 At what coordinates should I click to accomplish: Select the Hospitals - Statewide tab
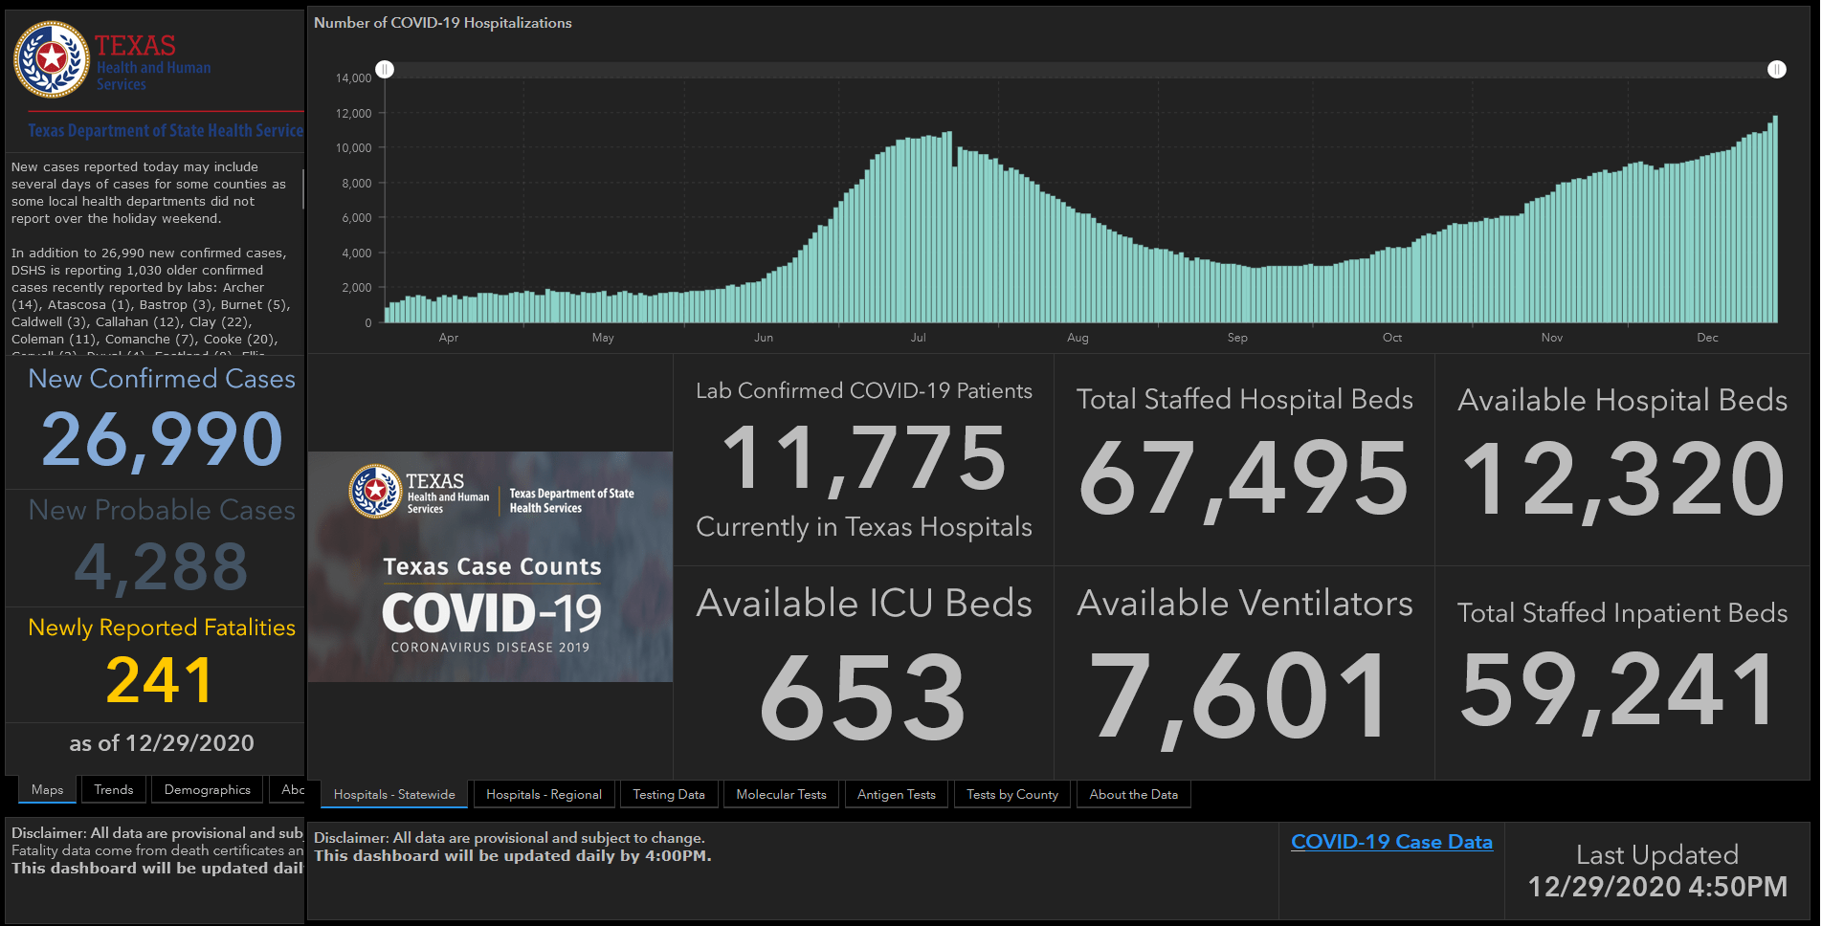394,795
